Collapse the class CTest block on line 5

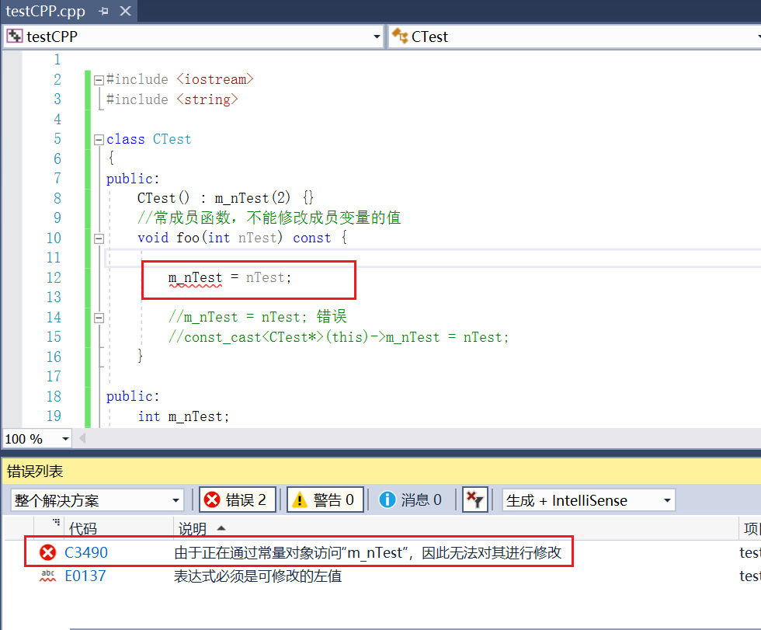[99, 140]
